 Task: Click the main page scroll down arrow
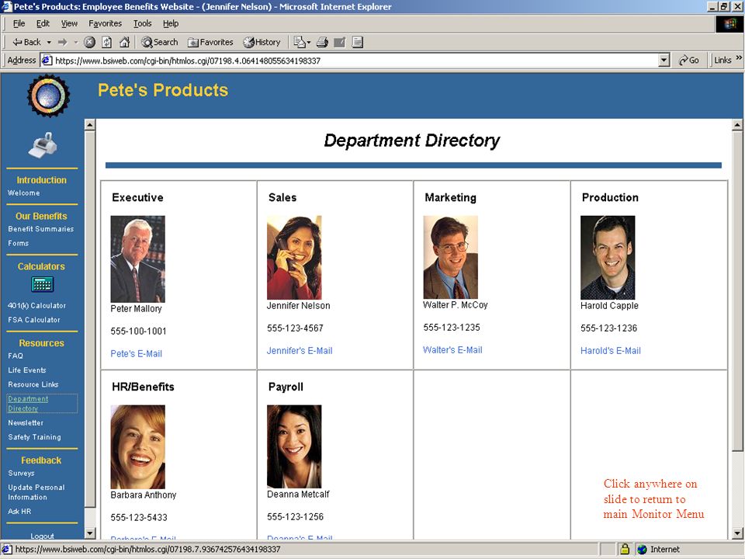coord(737,533)
